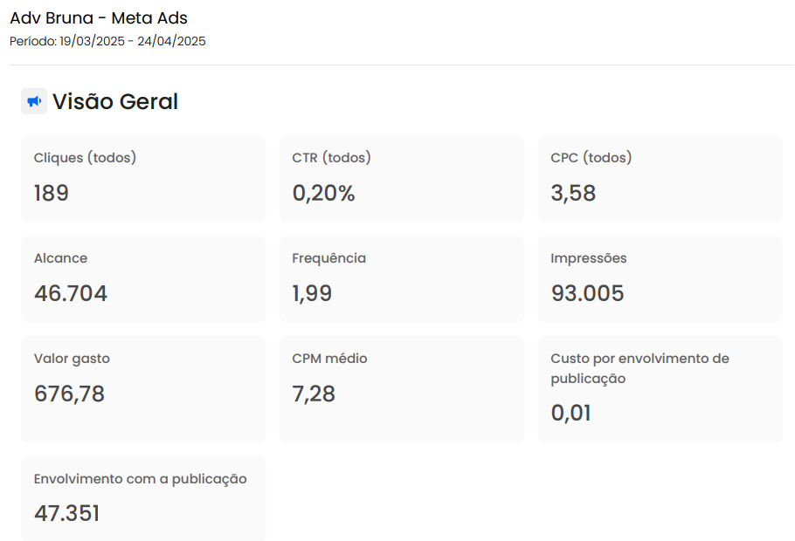Click the Visão Geral section heading
This screenshot has width=795, height=541.
(114, 102)
